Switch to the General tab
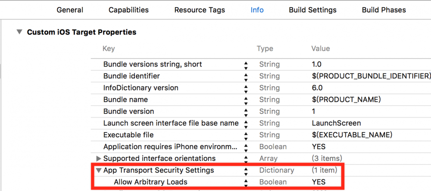 pos(70,10)
